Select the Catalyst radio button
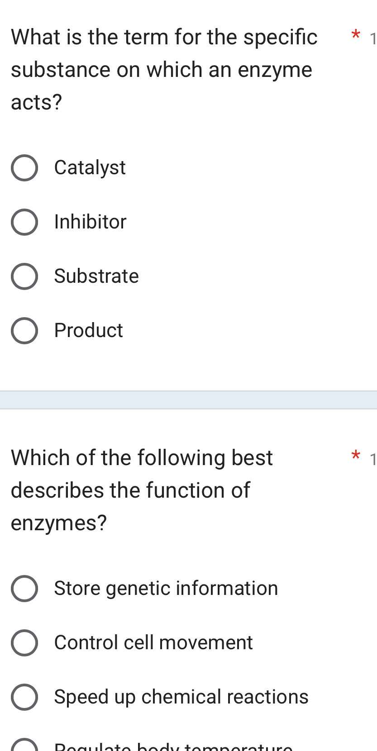The image size is (377, 751). tap(25, 168)
